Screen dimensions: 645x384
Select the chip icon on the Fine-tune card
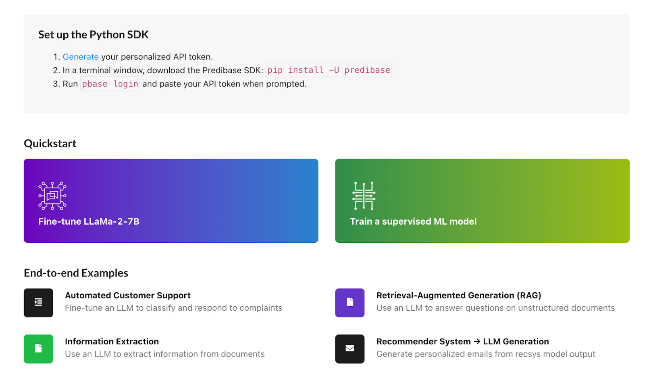[x=52, y=196]
